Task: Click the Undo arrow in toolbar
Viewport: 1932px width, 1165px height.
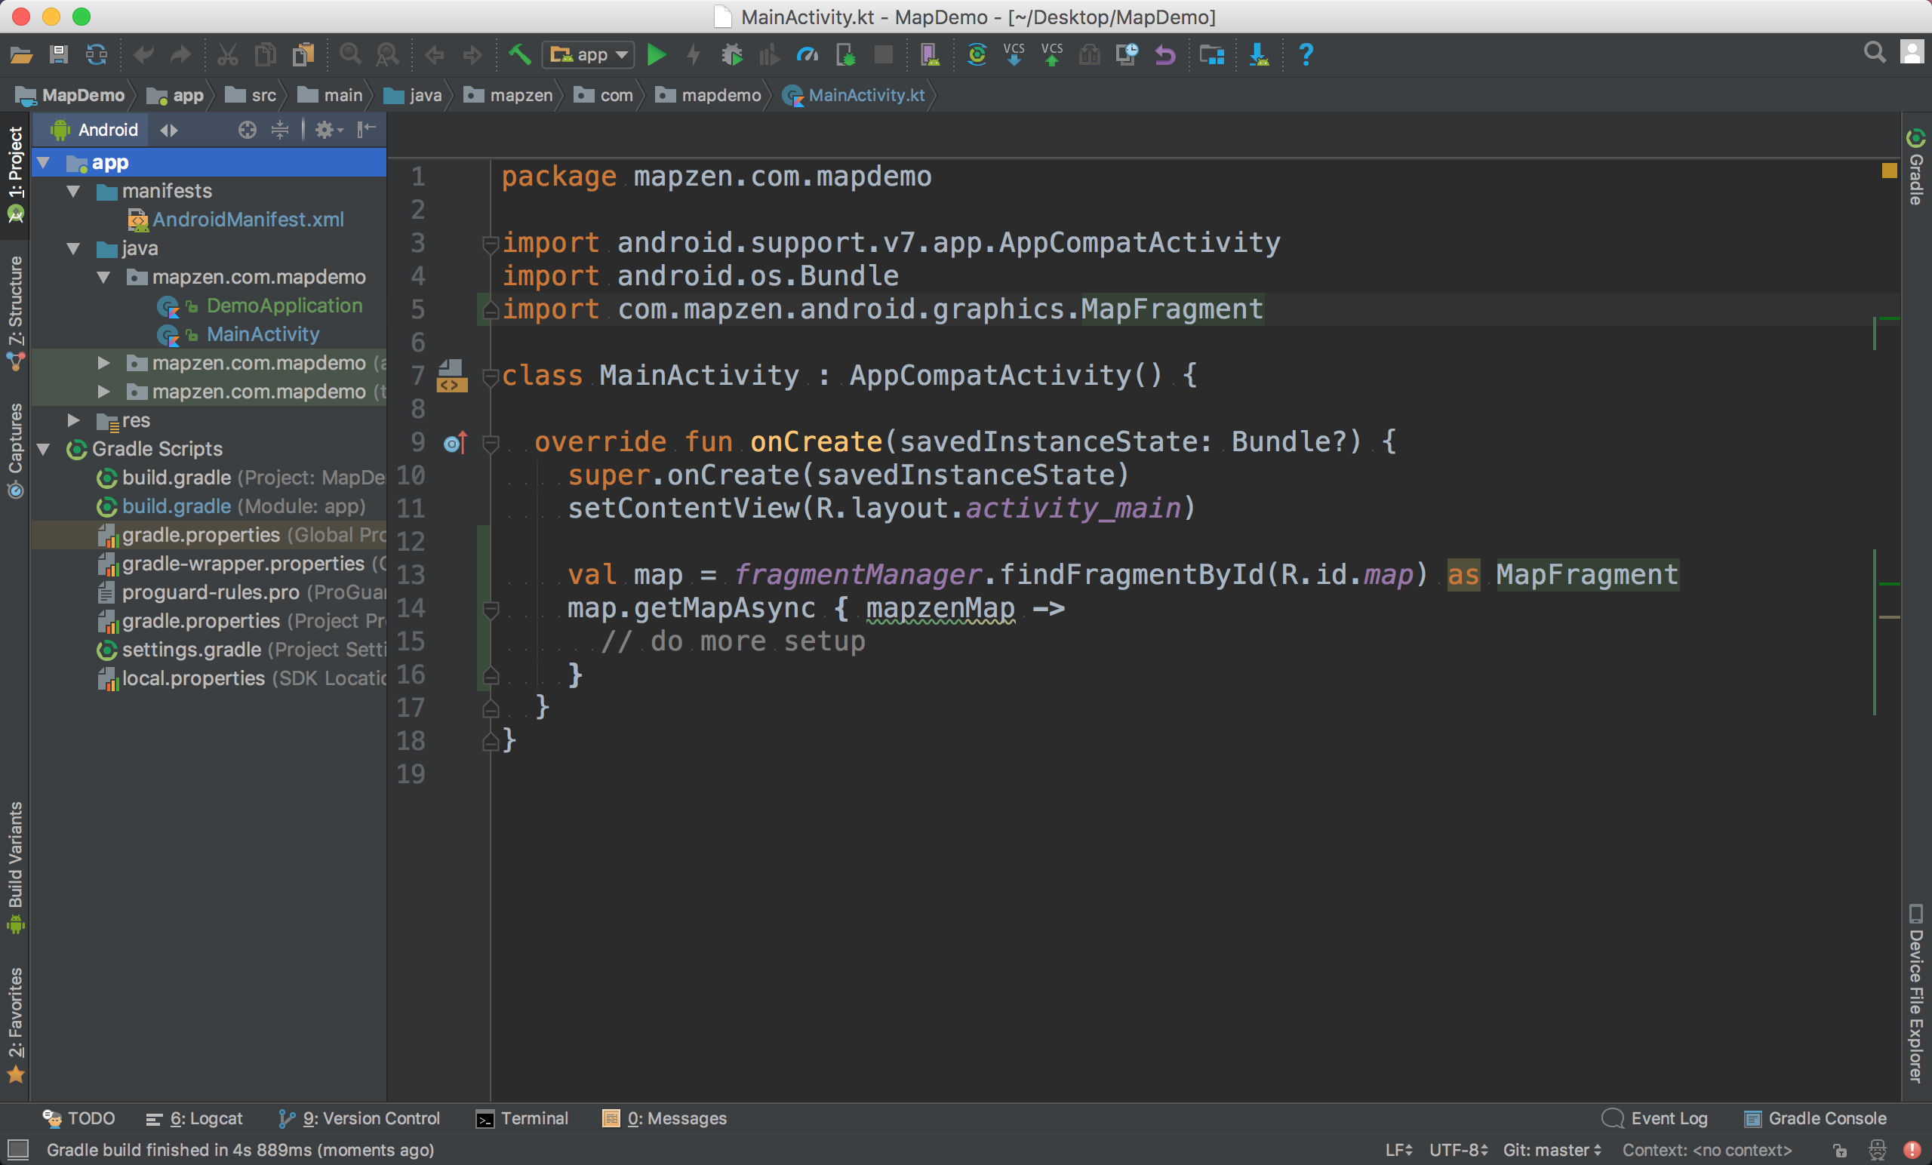Action: click(143, 55)
